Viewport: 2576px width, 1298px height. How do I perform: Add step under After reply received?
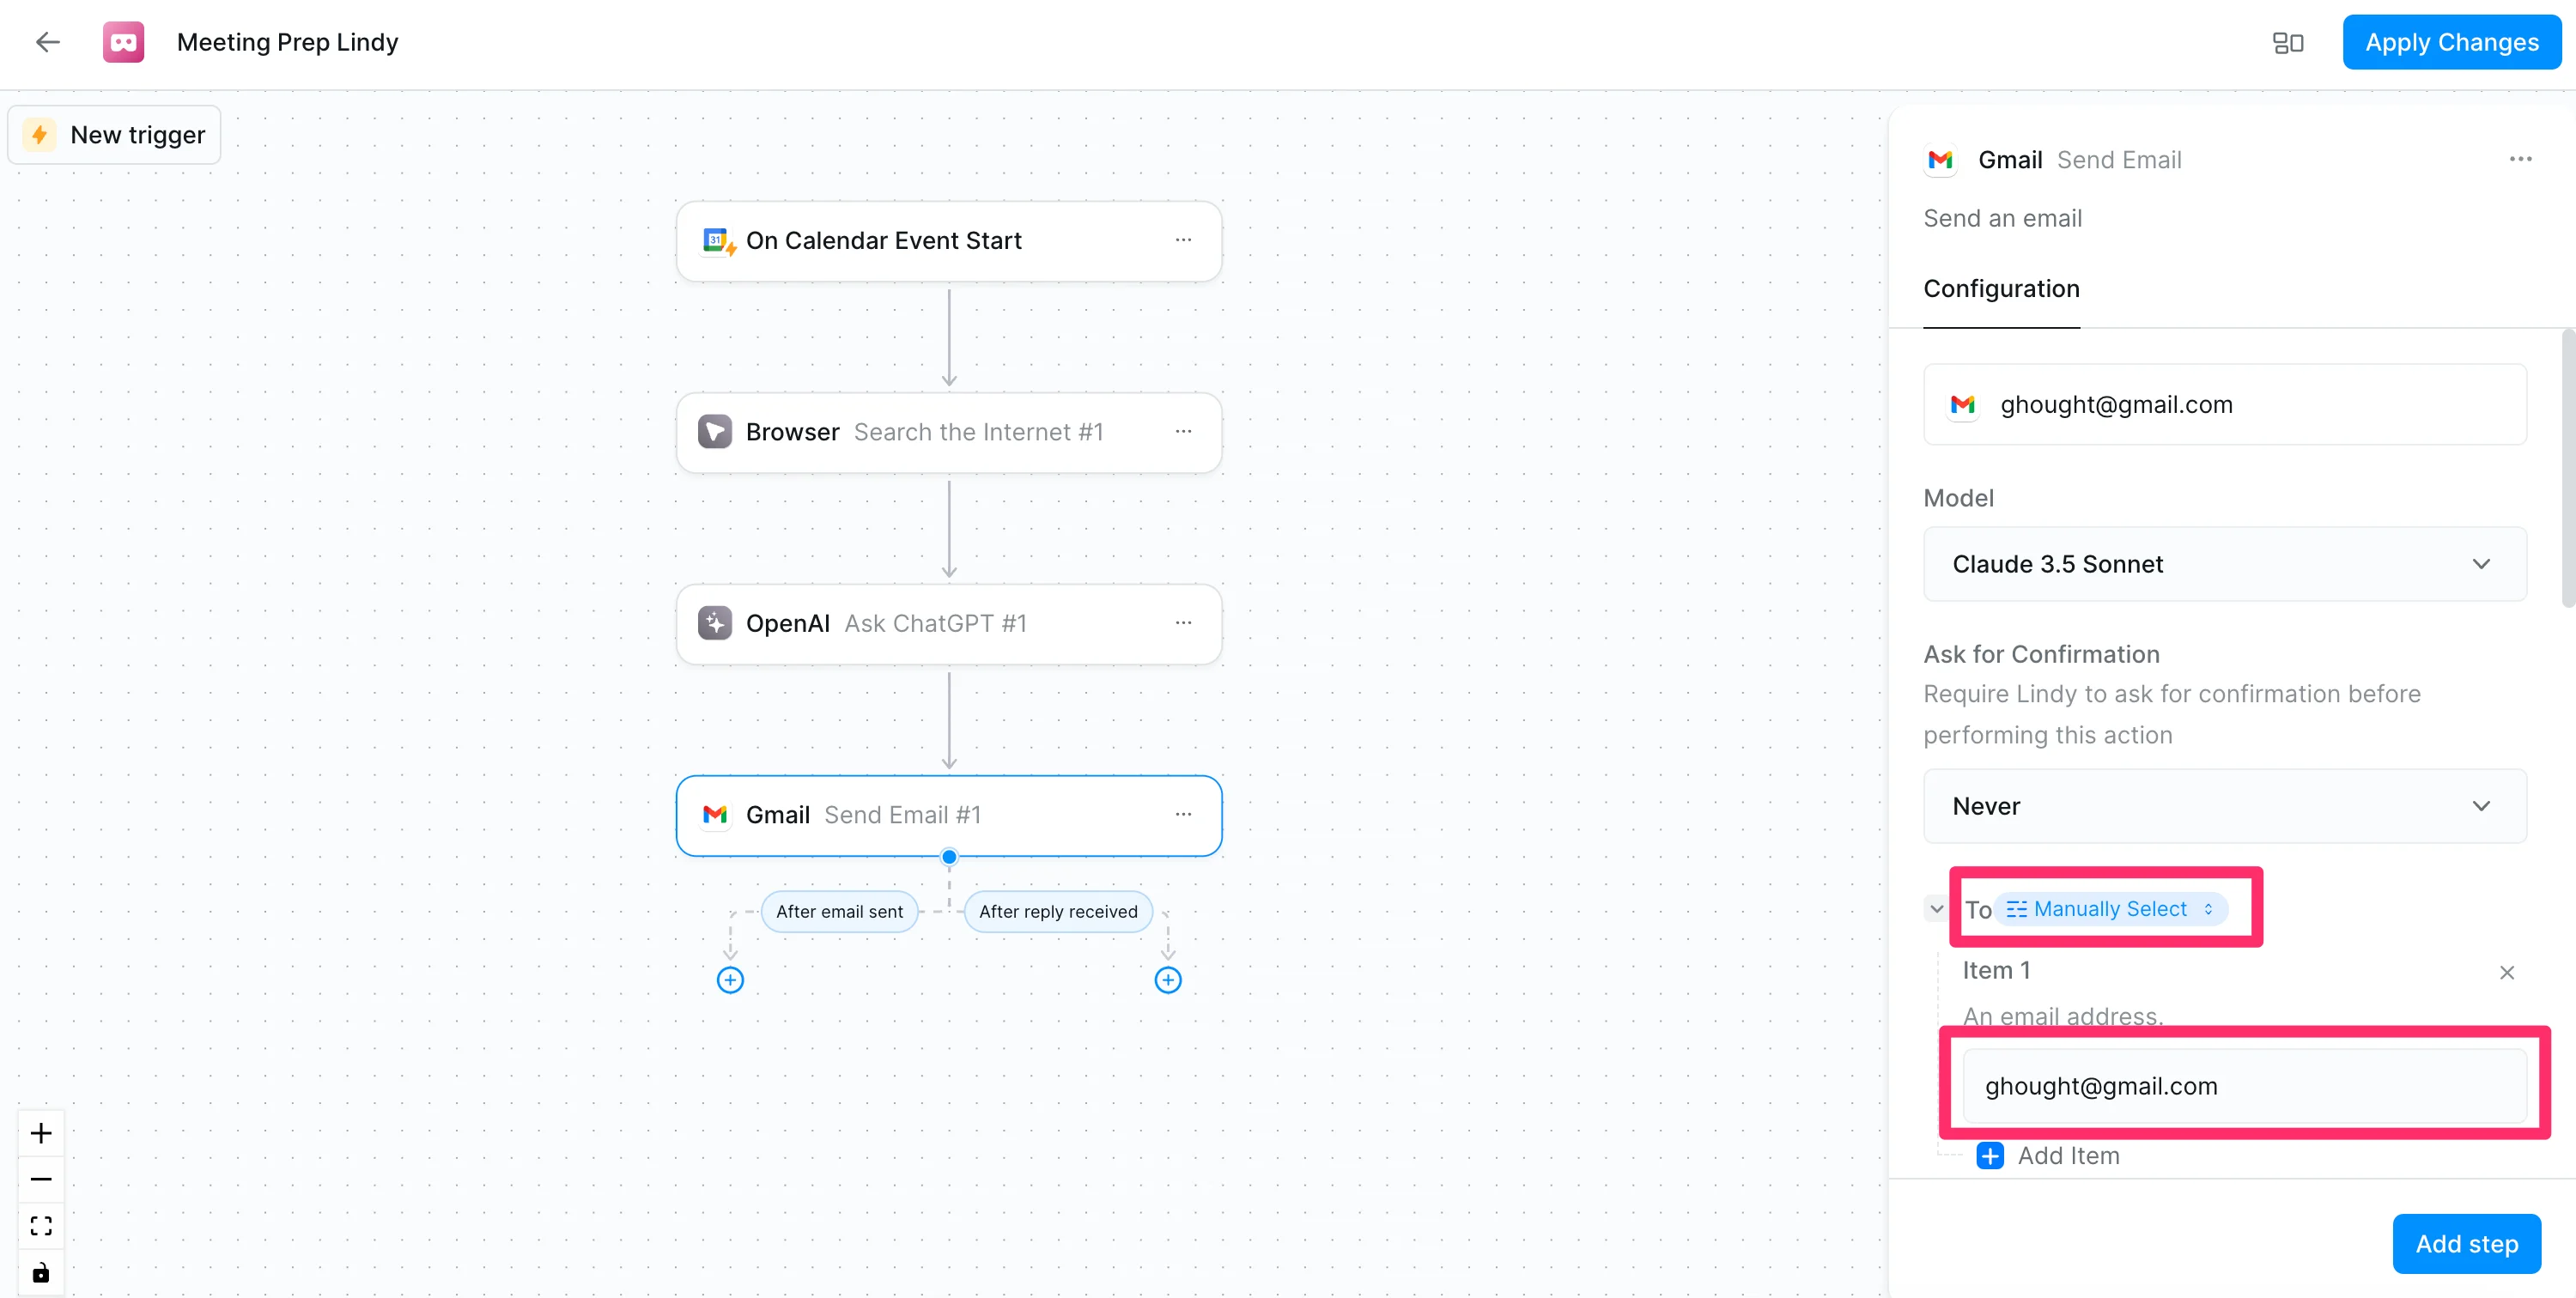pyautogui.click(x=1168, y=980)
